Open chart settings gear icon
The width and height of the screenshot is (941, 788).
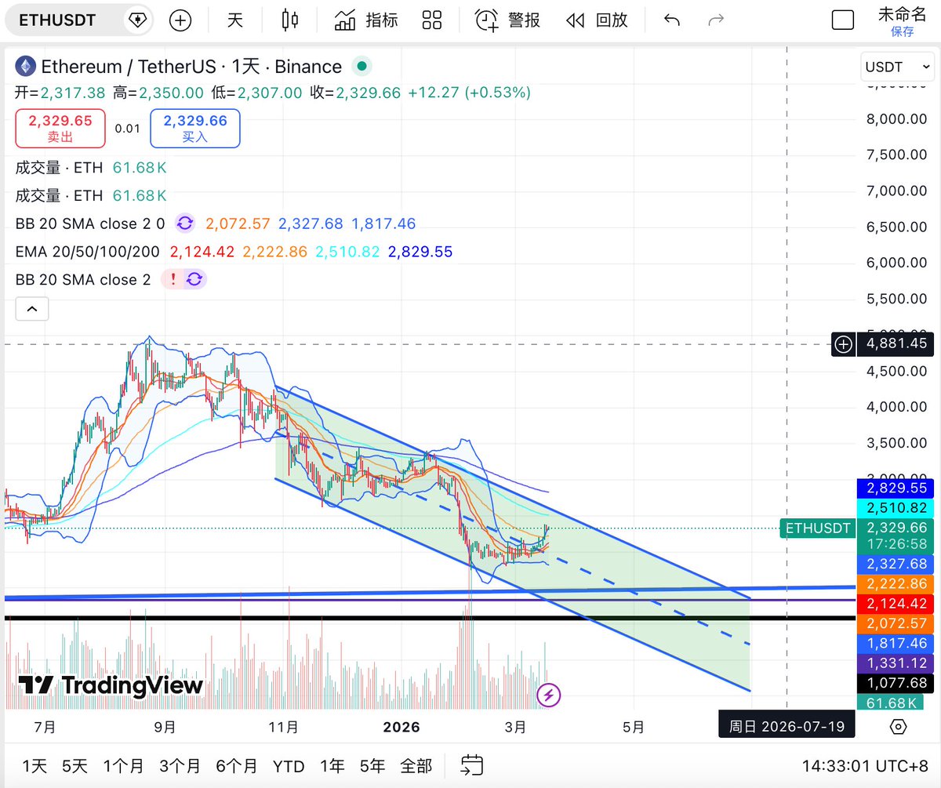(899, 726)
